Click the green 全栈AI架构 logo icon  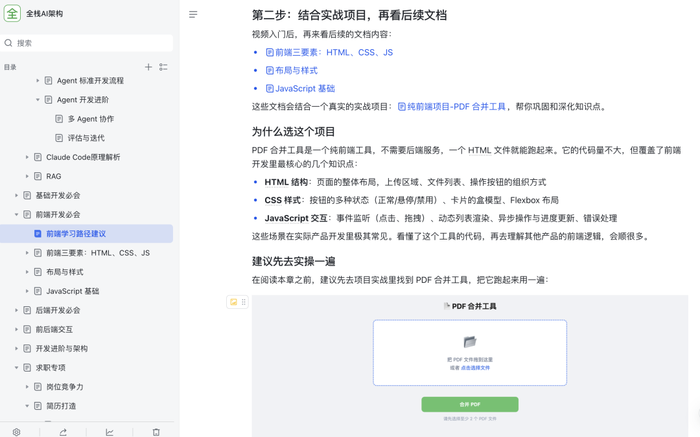(12, 14)
